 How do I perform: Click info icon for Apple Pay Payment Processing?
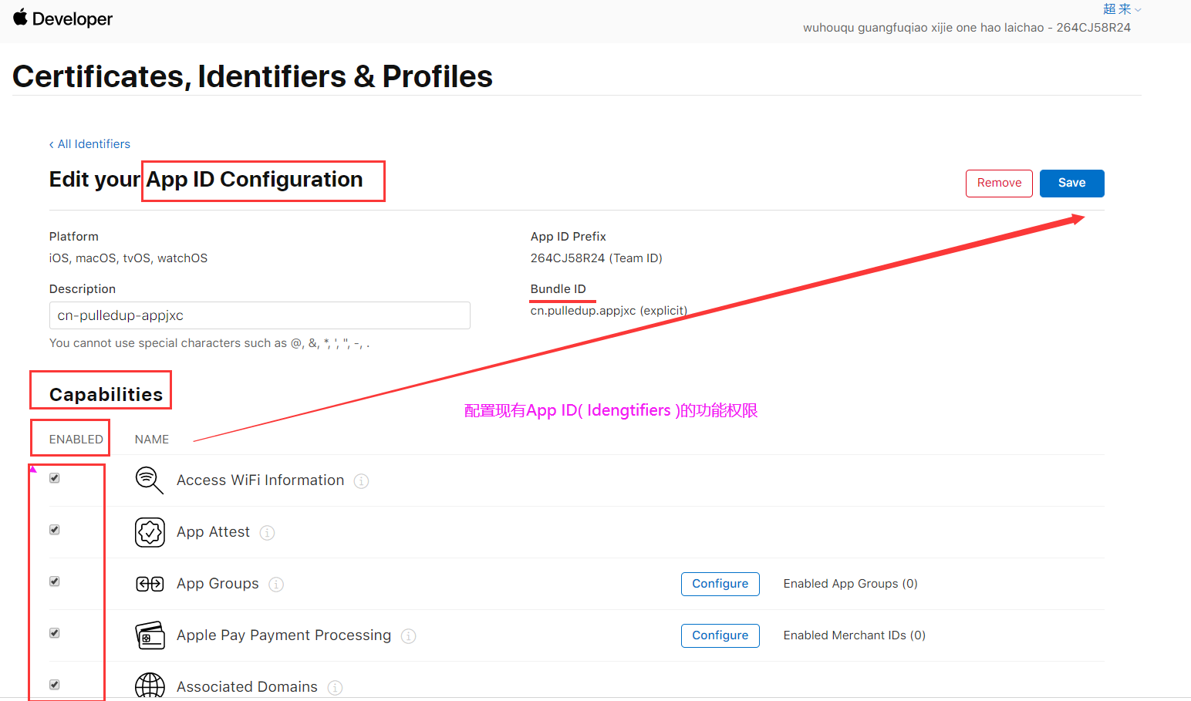[409, 636]
